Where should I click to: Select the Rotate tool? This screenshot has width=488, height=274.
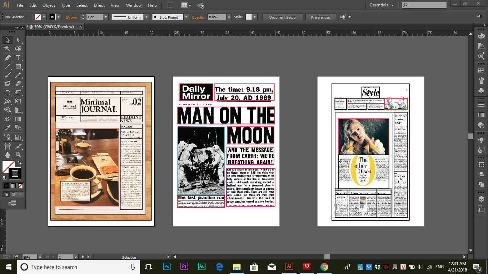click(8, 93)
